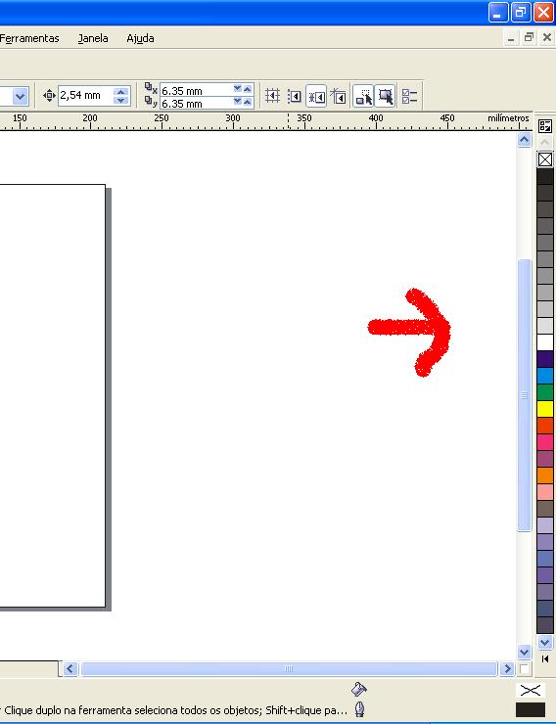Viewport: 556px width, 724px height.
Task: Decrease the duplicate X distance with down arrow
Action: click(237, 89)
